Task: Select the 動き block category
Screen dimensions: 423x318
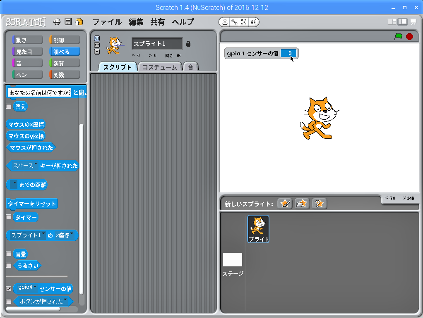Action: (27, 40)
